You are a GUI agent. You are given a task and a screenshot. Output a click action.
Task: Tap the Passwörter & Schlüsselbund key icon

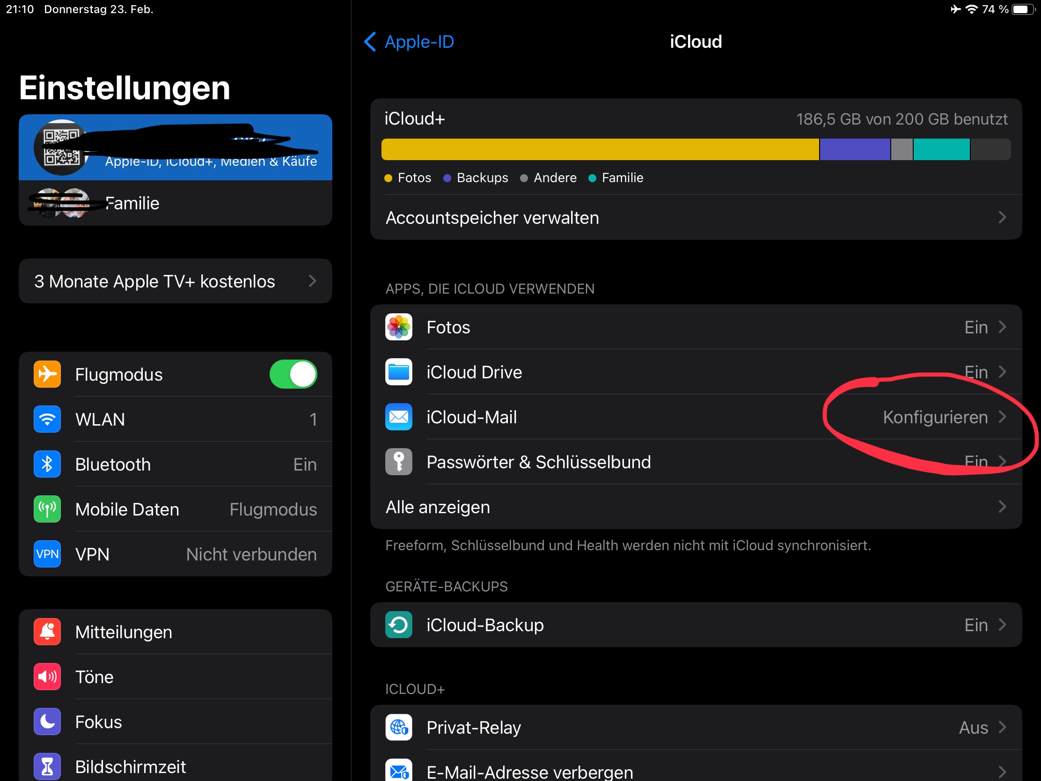click(x=399, y=462)
